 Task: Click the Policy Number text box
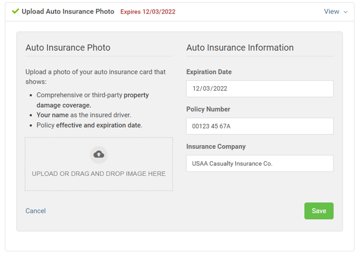click(x=260, y=126)
